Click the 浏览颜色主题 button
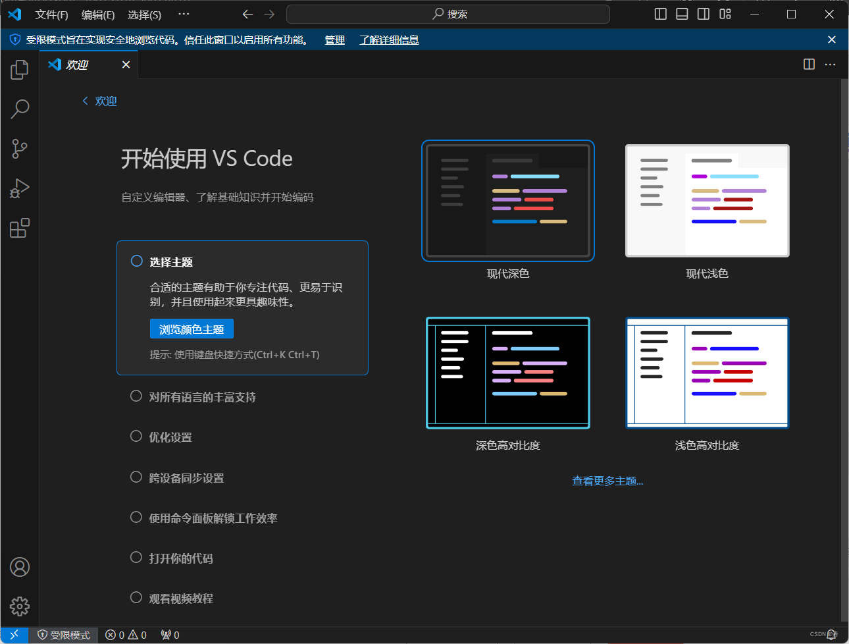This screenshot has width=849, height=644. (192, 329)
